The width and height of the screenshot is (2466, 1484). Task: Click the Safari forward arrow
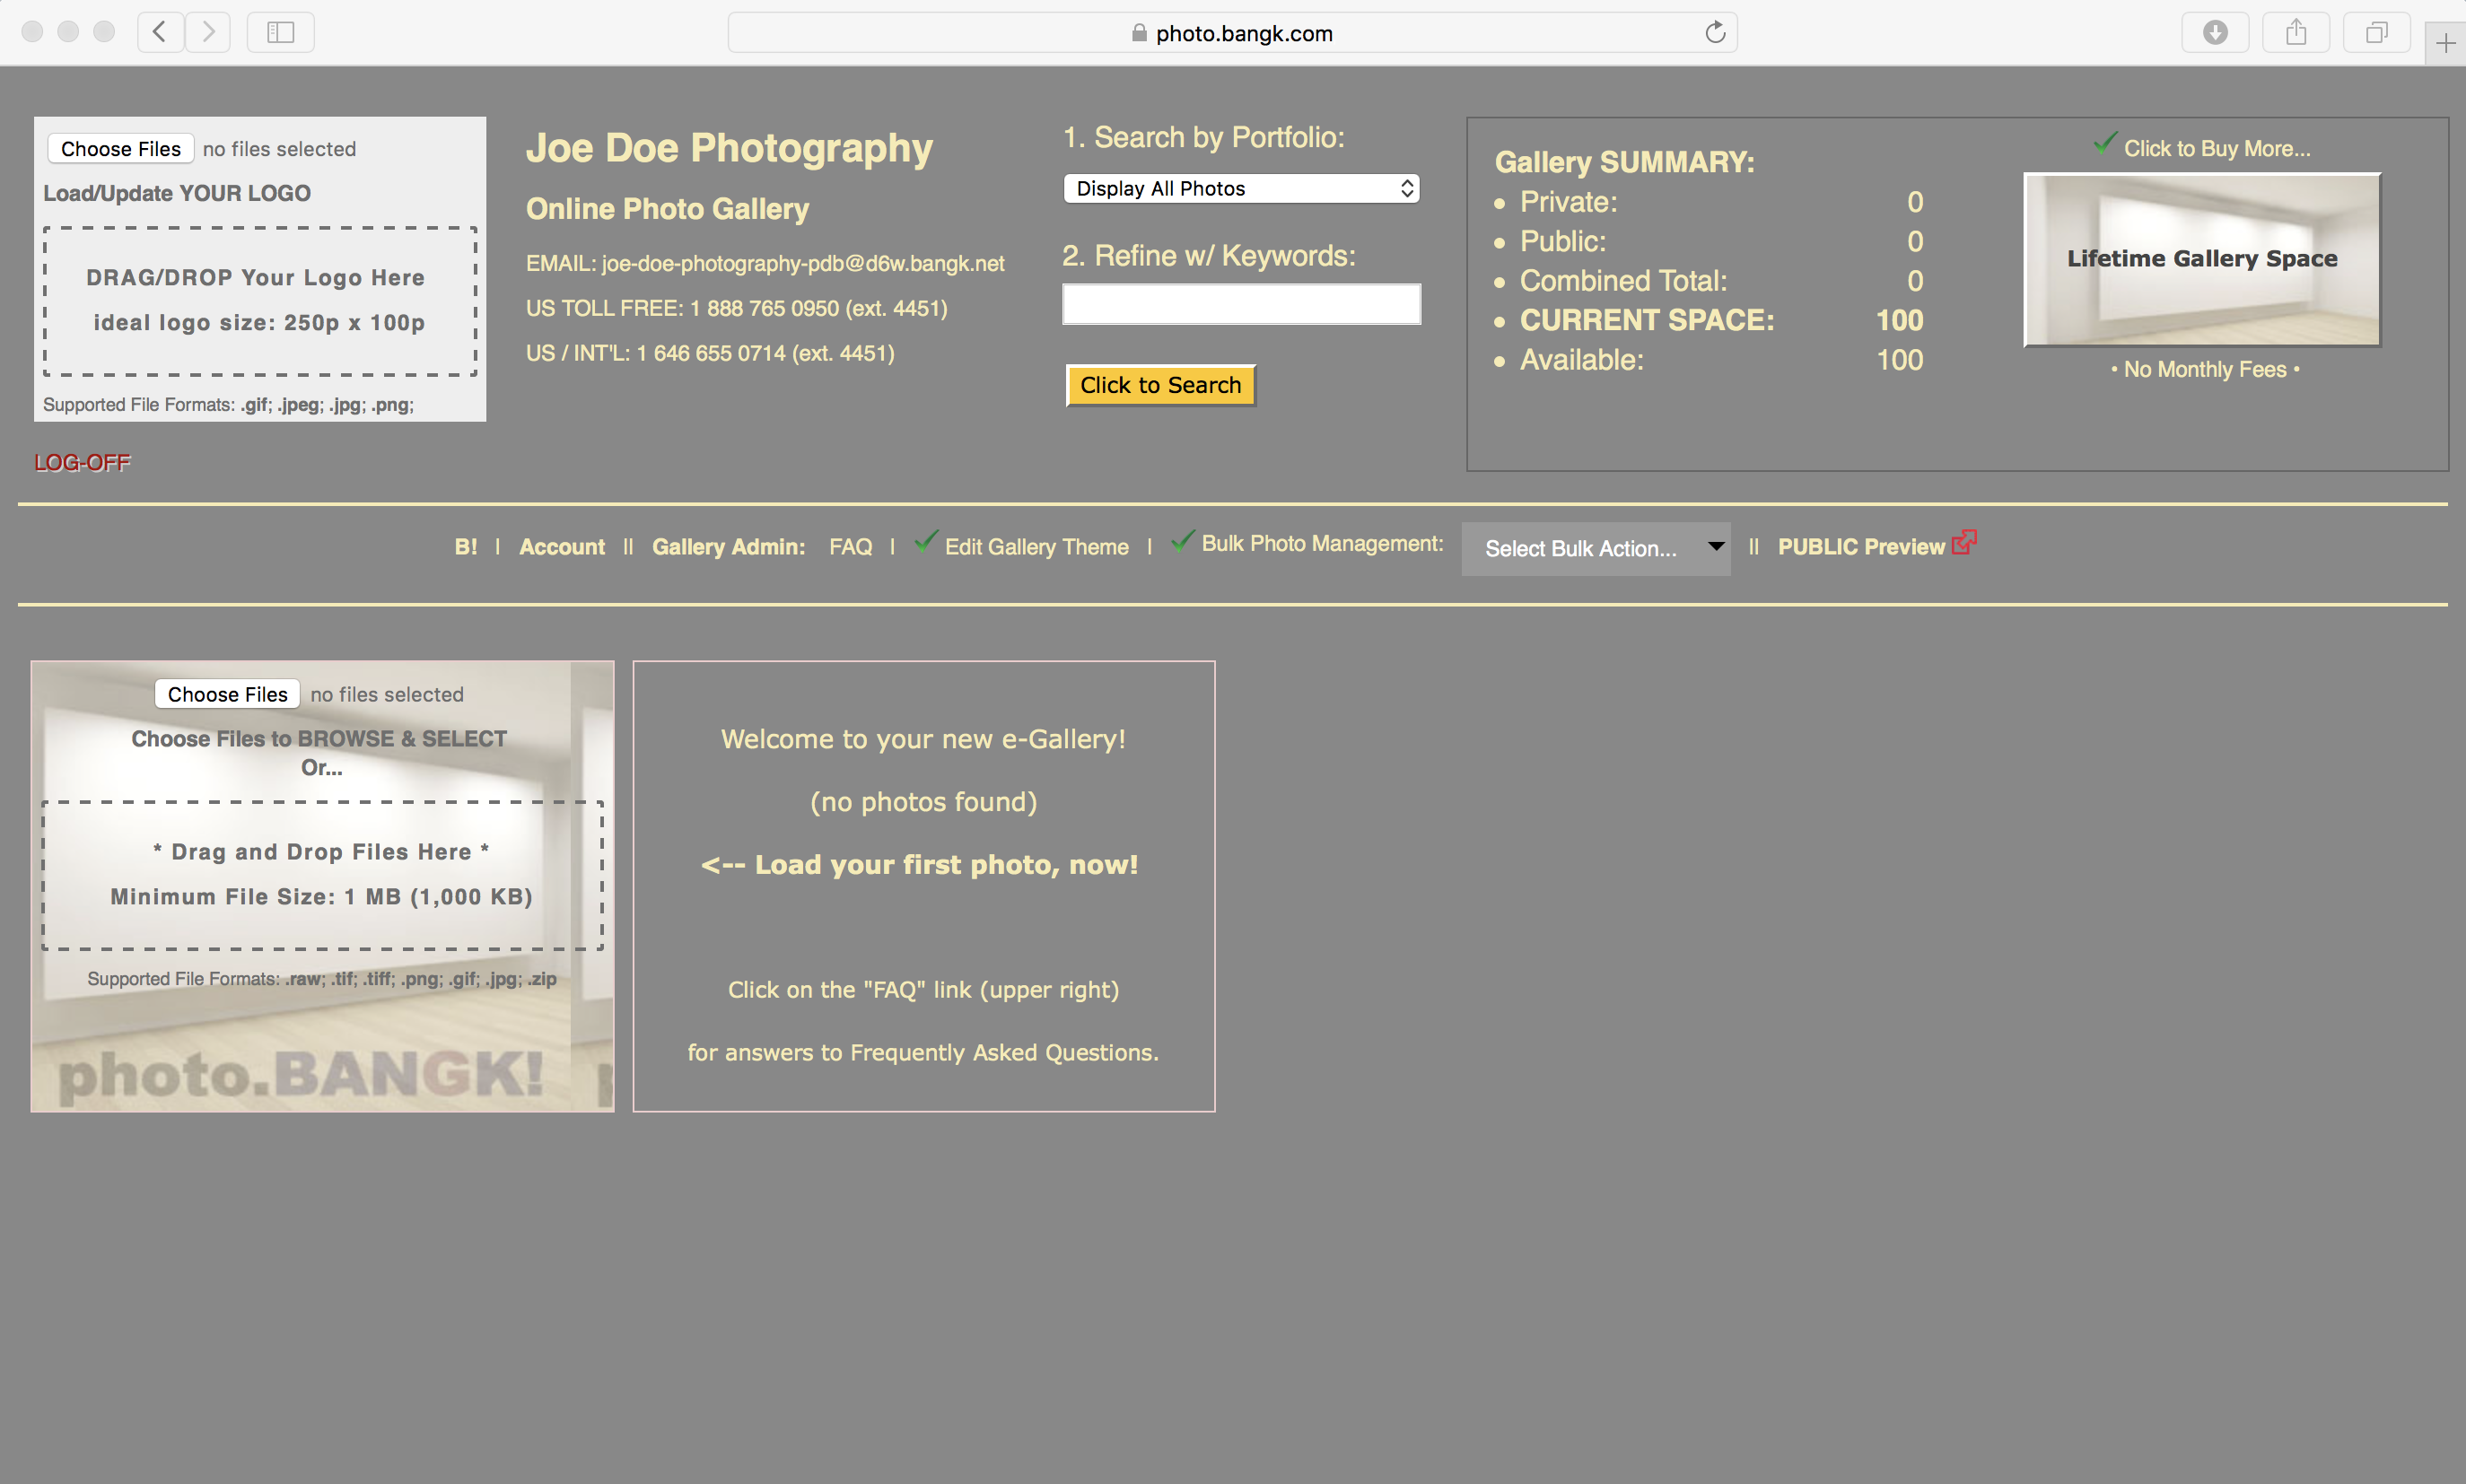click(x=208, y=32)
